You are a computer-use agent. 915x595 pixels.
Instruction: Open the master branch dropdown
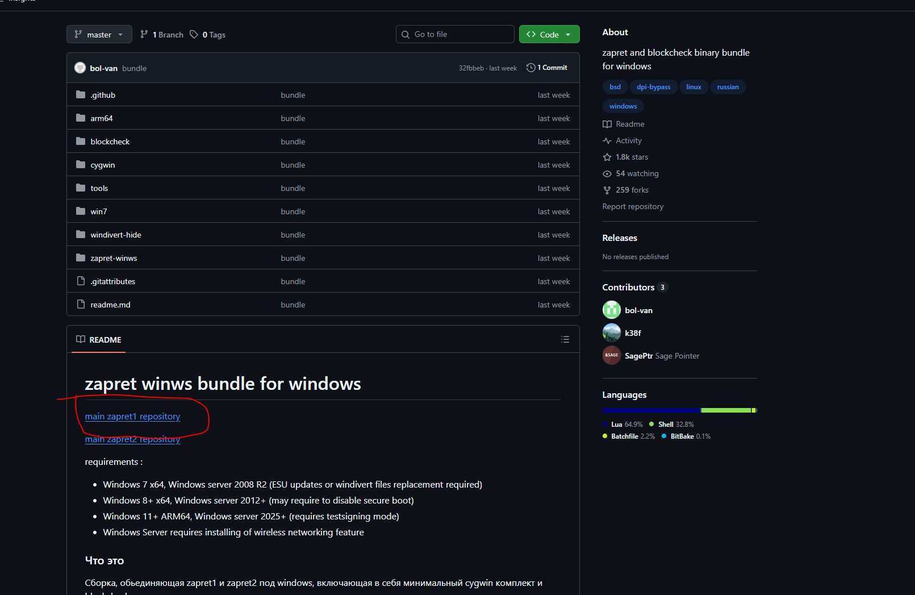coord(99,34)
